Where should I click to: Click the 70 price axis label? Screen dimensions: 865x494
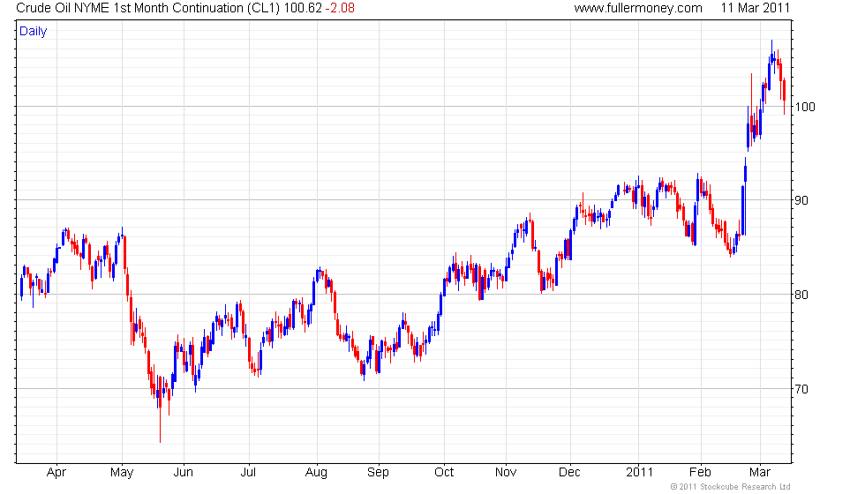pyautogui.click(x=801, y=389)
